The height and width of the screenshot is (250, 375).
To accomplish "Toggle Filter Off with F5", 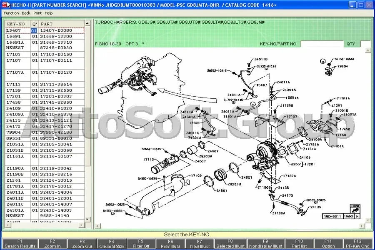I will (x=141, y=243).
